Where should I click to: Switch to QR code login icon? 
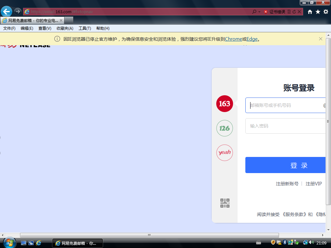point(225,203)
